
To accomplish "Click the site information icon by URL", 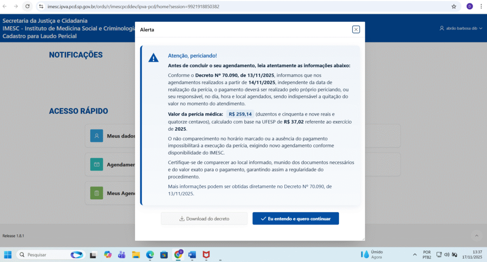I will [x=41, y=7].
